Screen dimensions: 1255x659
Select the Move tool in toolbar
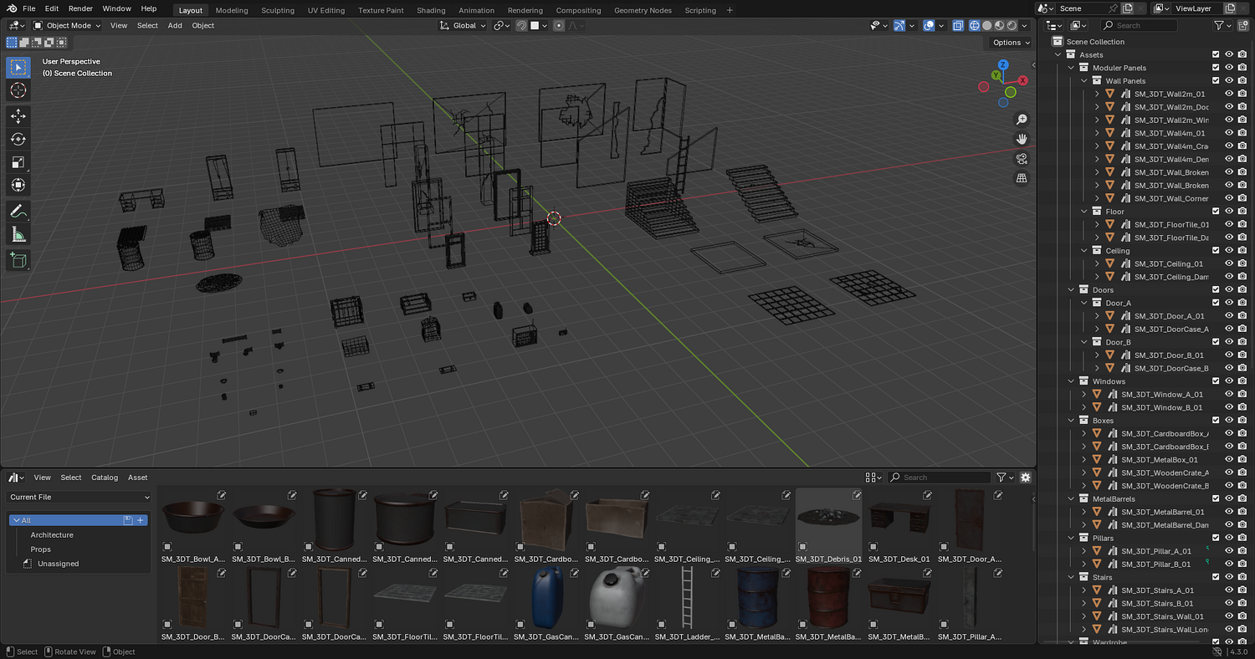pyautogui.click(x=18, y=116)
